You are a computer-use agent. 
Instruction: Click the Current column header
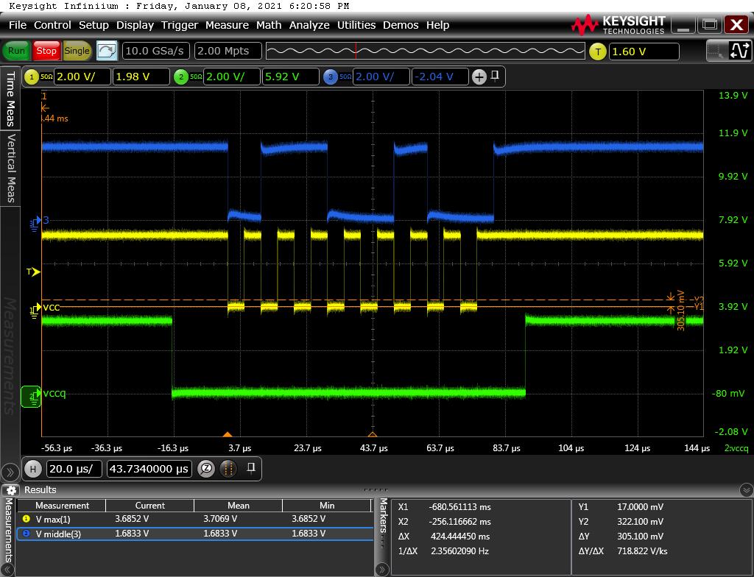[149, 506]
